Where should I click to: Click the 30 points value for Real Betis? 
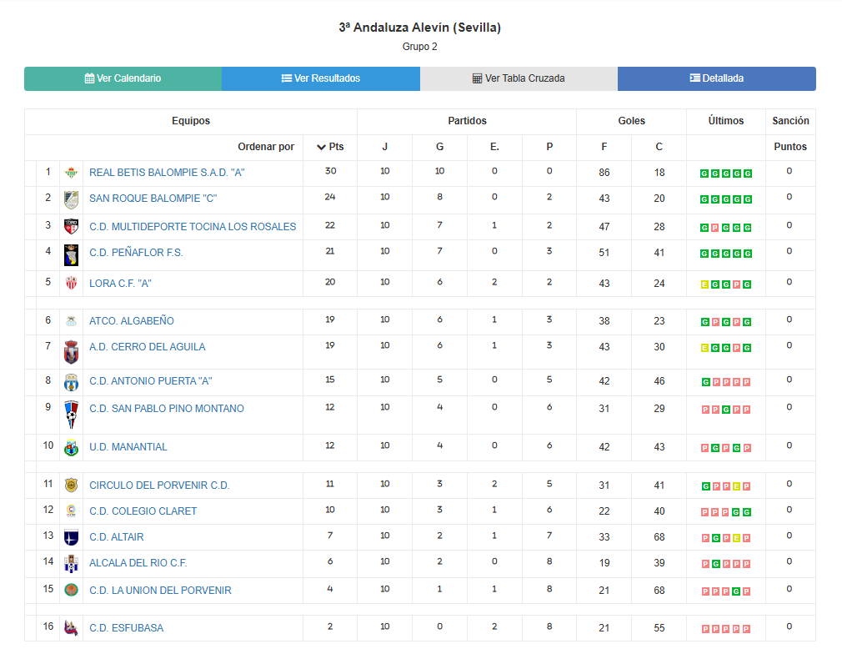(330, 171)
